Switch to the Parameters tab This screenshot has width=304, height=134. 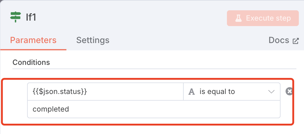coord(33,40)
